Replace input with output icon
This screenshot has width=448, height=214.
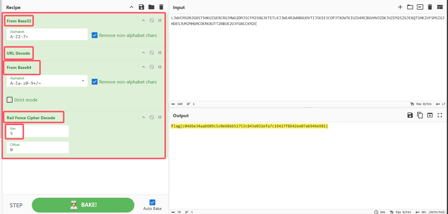430,115
